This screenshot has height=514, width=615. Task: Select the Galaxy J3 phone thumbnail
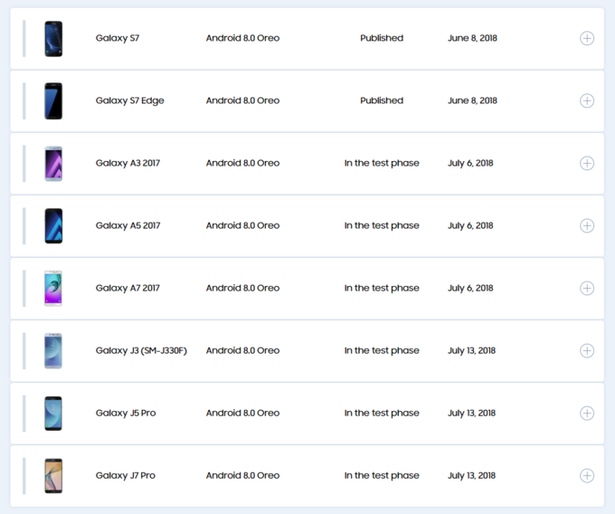53,350
